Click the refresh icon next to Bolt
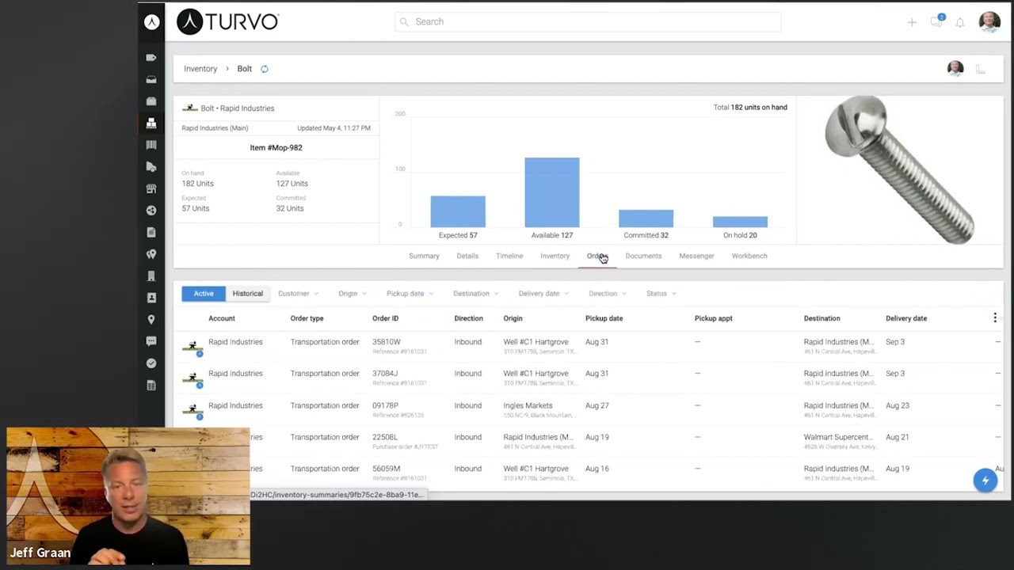The height and width of the screenshot is (570, 1014). [265, 69]
